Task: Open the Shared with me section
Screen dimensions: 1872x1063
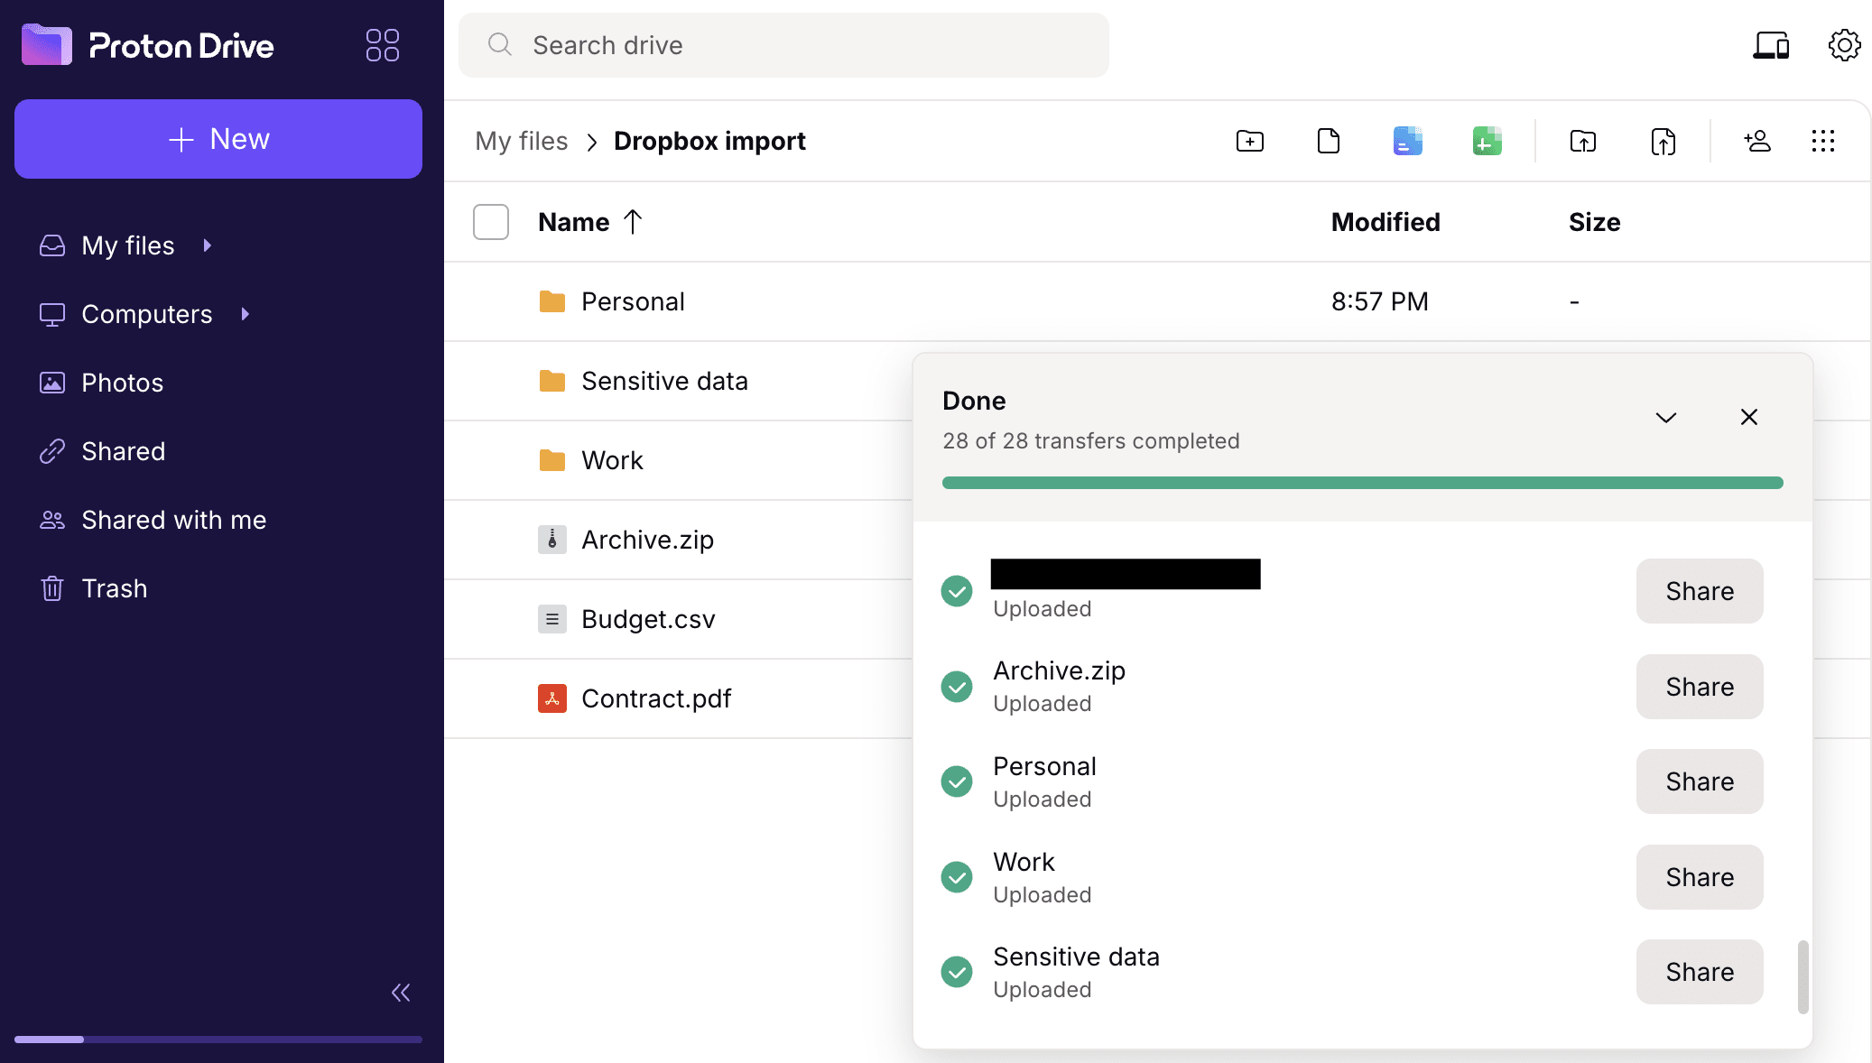Action: pos(173,520)
